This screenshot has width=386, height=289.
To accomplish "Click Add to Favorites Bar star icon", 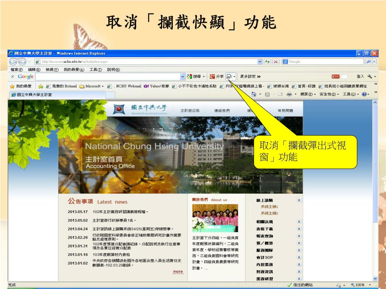I will tap(41, 86).
